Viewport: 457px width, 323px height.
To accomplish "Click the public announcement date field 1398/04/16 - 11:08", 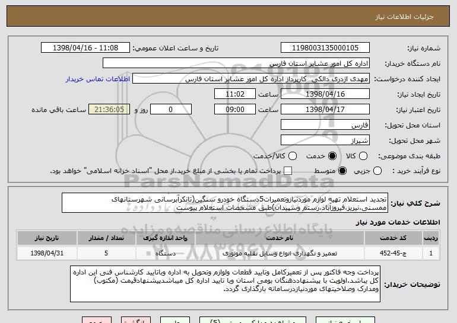I will [x=85, y=48].
